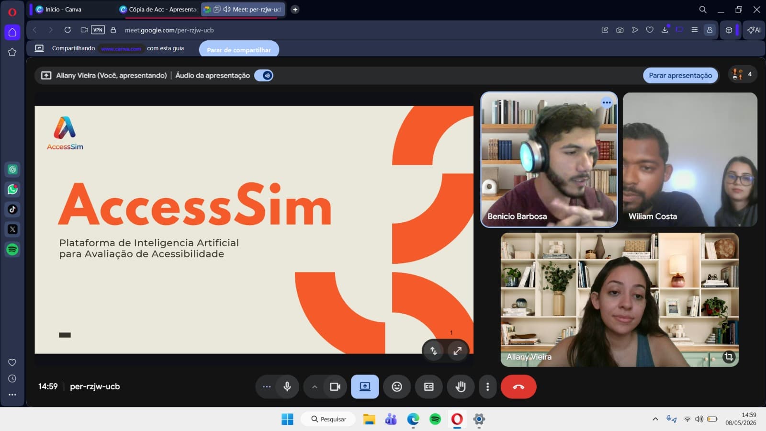The height and width of the screenshot is (431, 766).
Task: Click crop icon on Allany Vieira tile
Action: (x=729, y=356)
